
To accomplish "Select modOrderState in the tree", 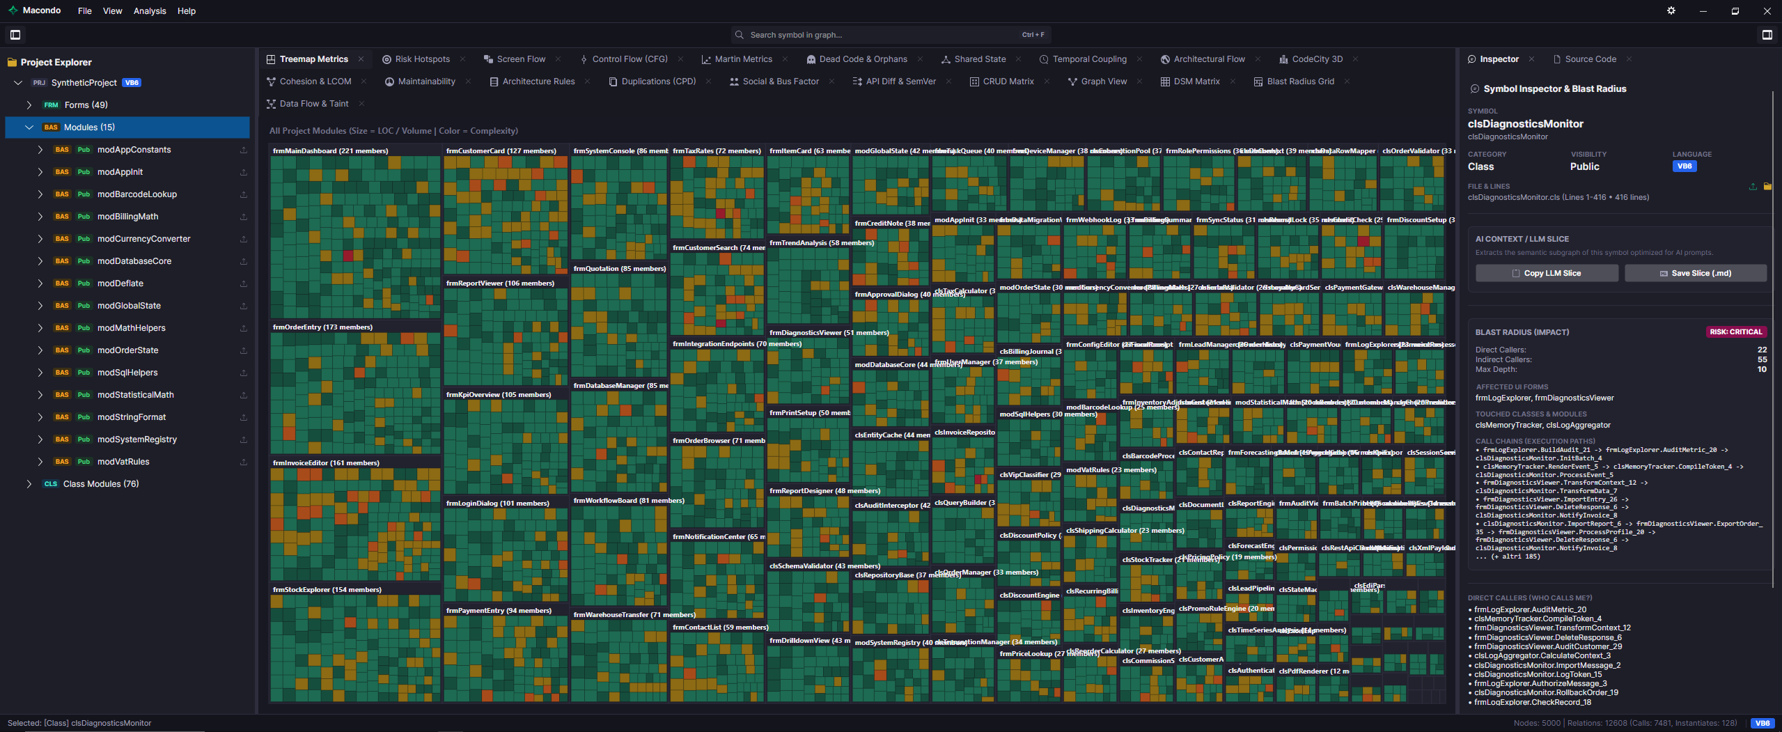I will click(128, 350).
